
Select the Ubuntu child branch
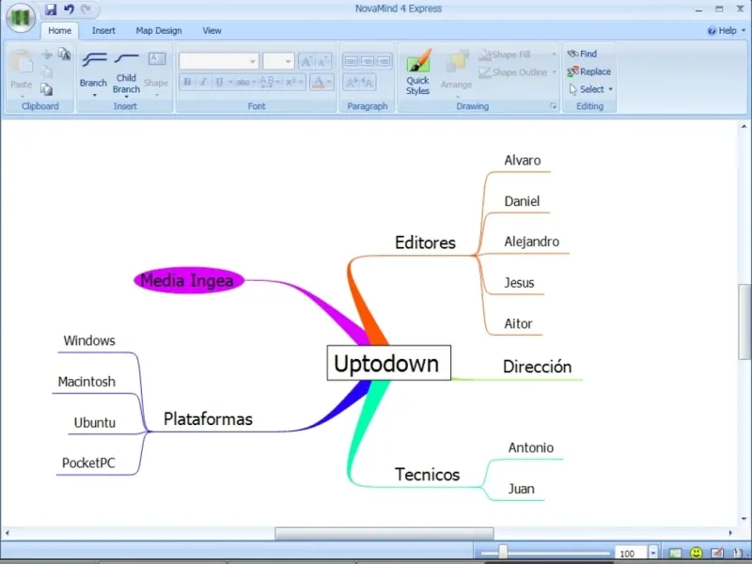click(95, 422)
